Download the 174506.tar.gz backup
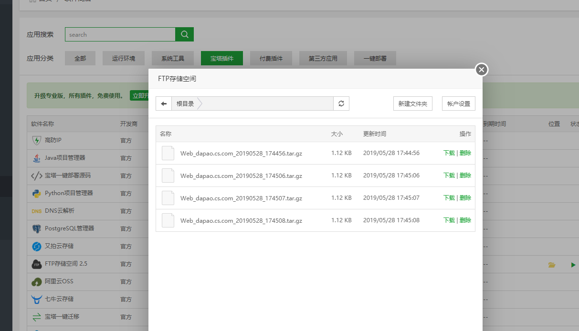Viewport: 579px width, 331px height. (x=449, y=176)
